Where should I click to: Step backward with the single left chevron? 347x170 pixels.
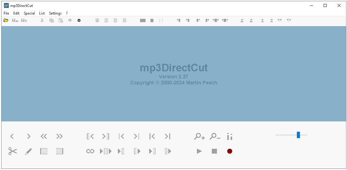point(12,136)
